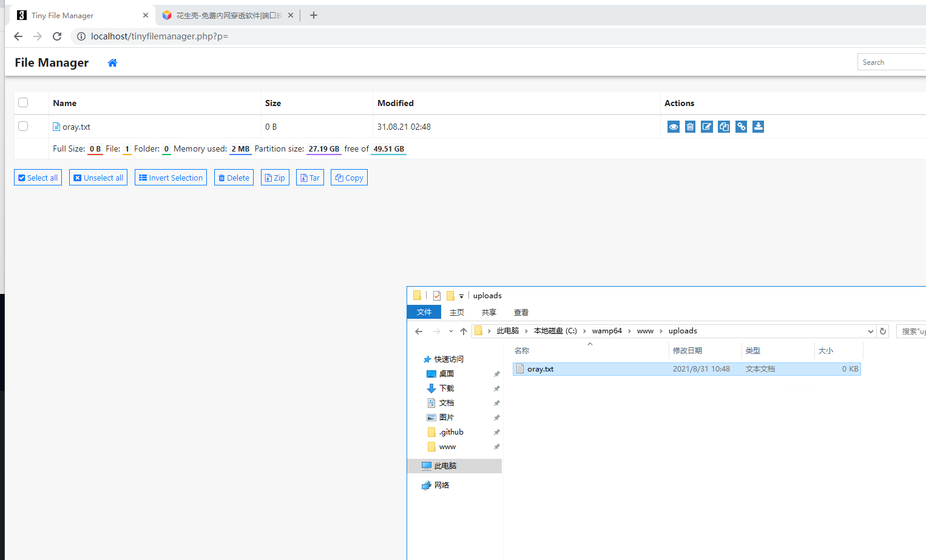Click the new folder quick-access icon in Explorer

pos(450,296)
